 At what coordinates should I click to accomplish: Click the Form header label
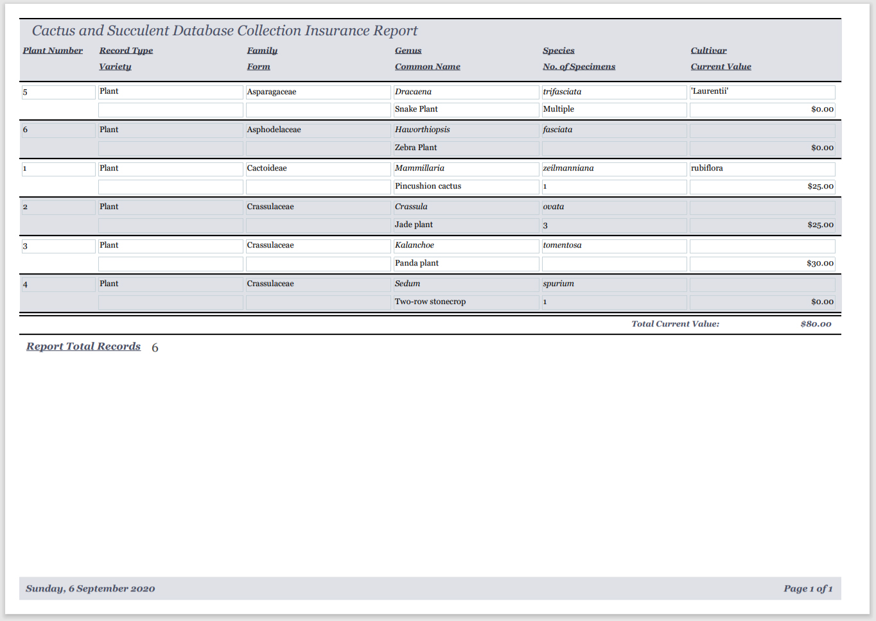pos(258,67)
